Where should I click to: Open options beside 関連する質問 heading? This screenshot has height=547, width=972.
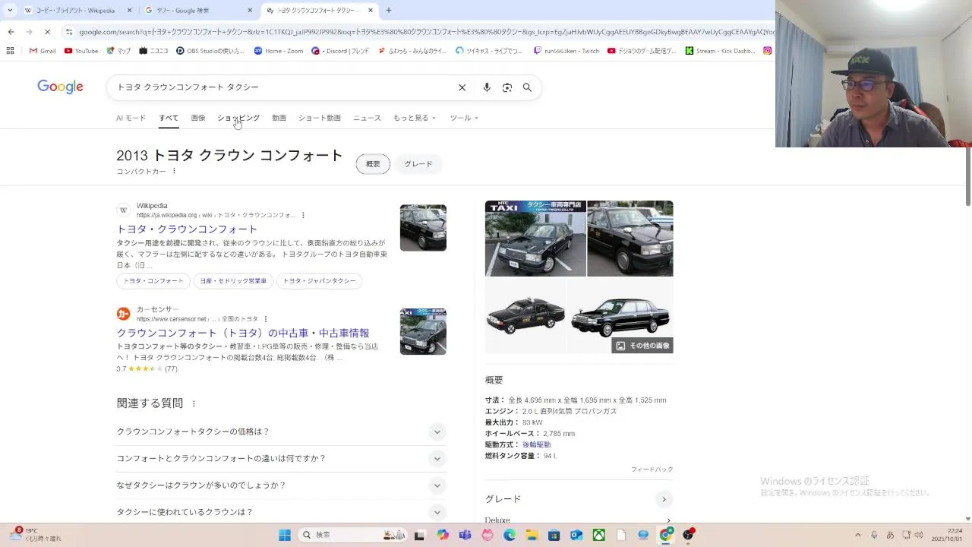194,403
